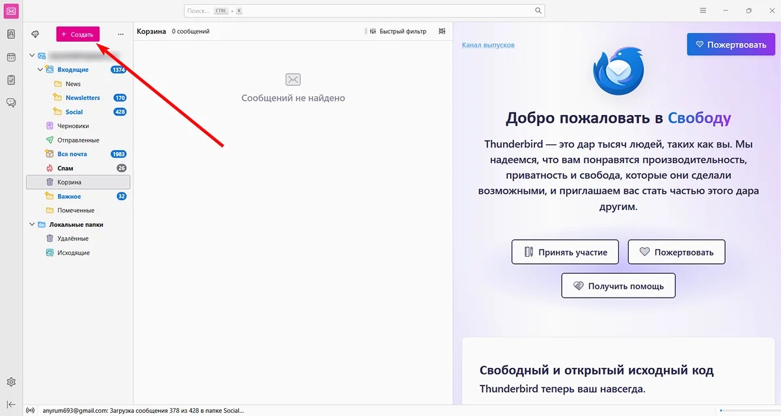Screen dimensions: 781x416
Task: Click the Получить помощь button
Action: 618,285
